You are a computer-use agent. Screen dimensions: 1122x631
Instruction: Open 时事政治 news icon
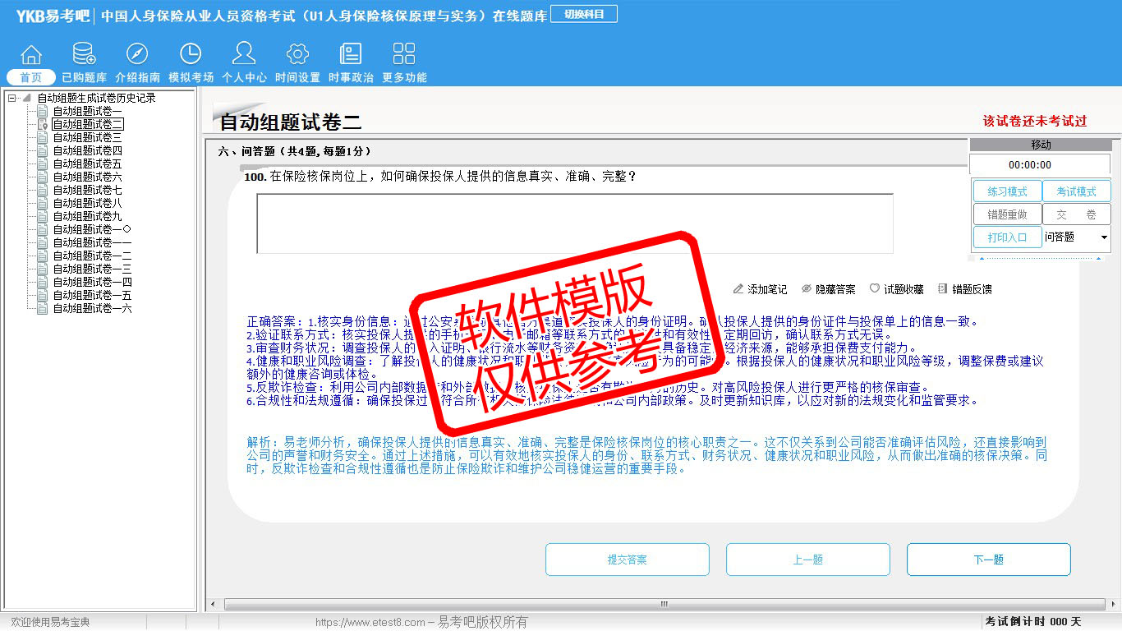(x=351, y=55)
